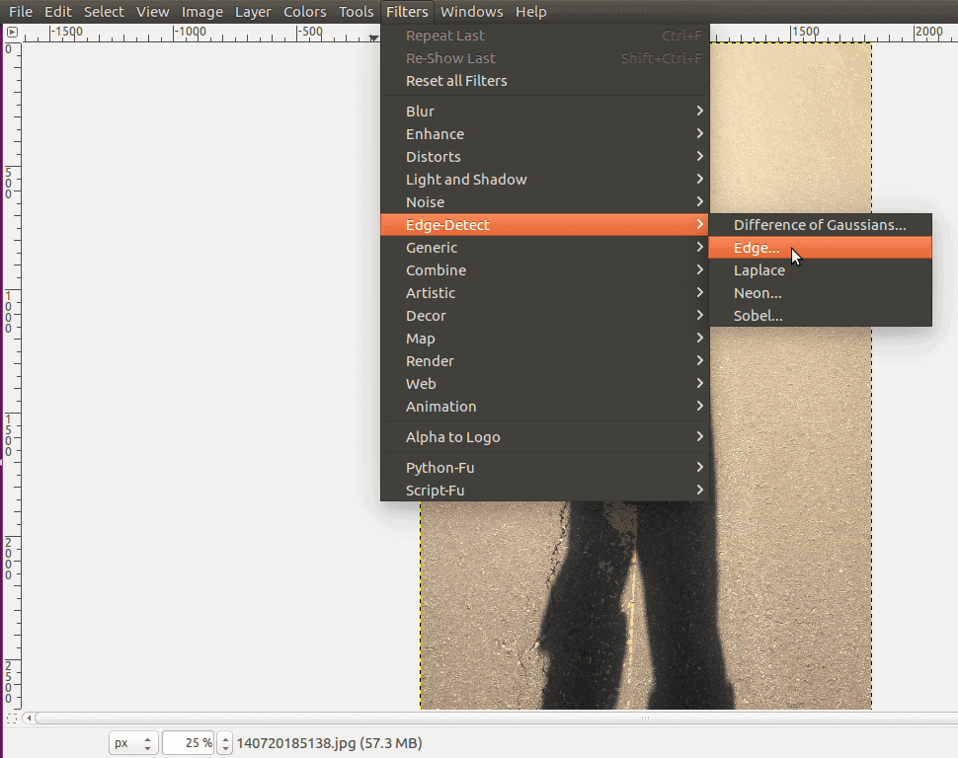Select the Edge-Detect filter category

[x=544, y=224]
